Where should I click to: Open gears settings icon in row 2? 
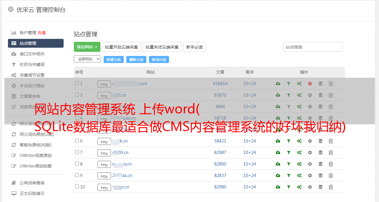pos(299,95)
